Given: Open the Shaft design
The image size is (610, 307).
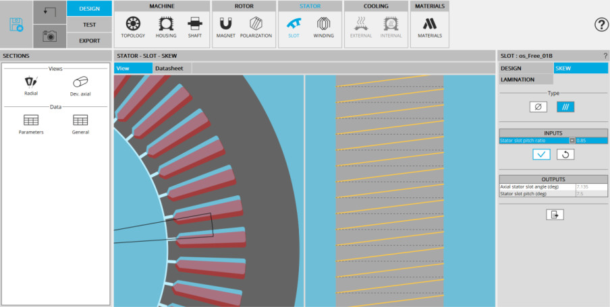Looking at the screenshot, I should coord(194,26).
